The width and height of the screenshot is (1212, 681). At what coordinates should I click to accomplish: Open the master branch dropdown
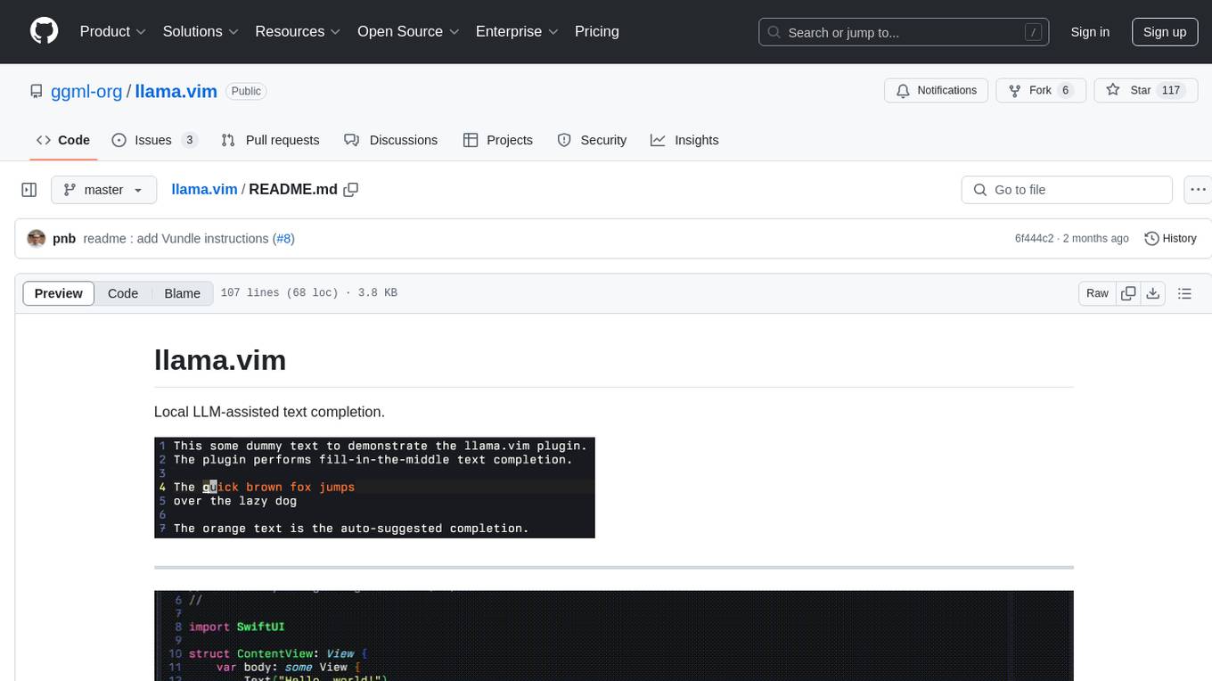[103, 190]
